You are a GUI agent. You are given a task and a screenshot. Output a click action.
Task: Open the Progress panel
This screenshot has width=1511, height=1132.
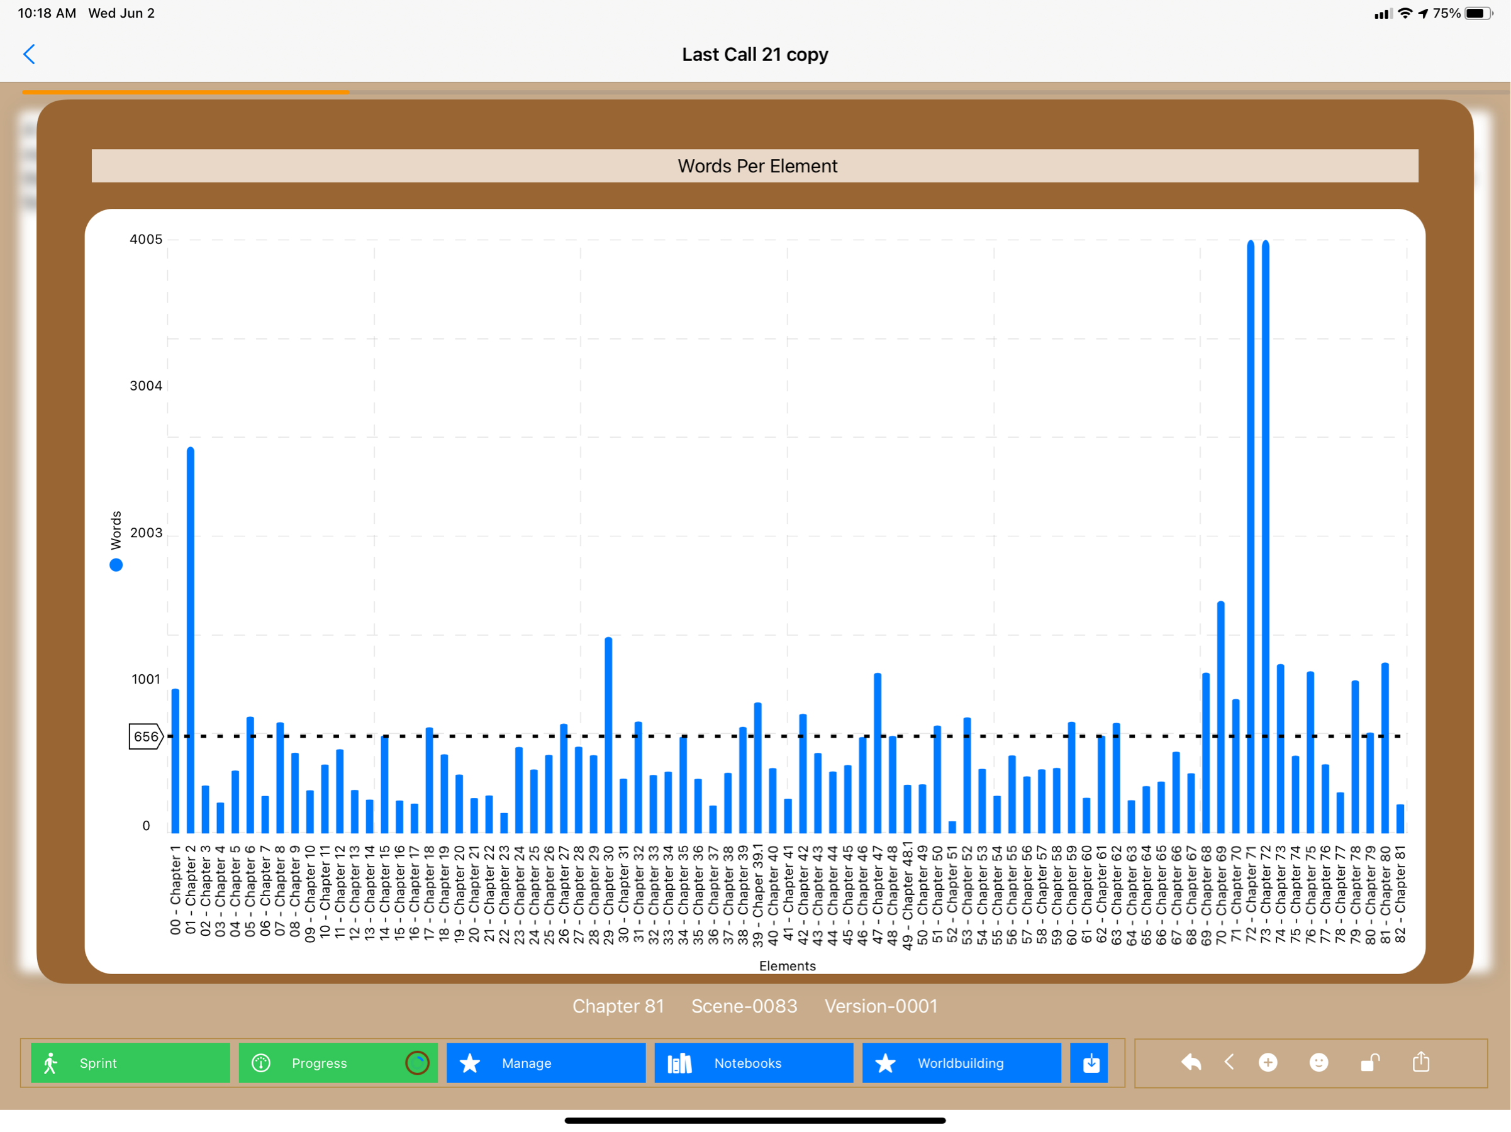coord(319,1063)
